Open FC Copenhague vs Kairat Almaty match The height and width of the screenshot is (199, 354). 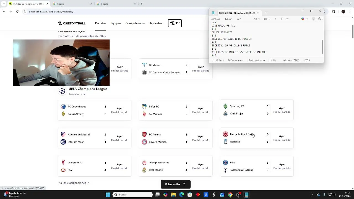click(x=94, y=110)
